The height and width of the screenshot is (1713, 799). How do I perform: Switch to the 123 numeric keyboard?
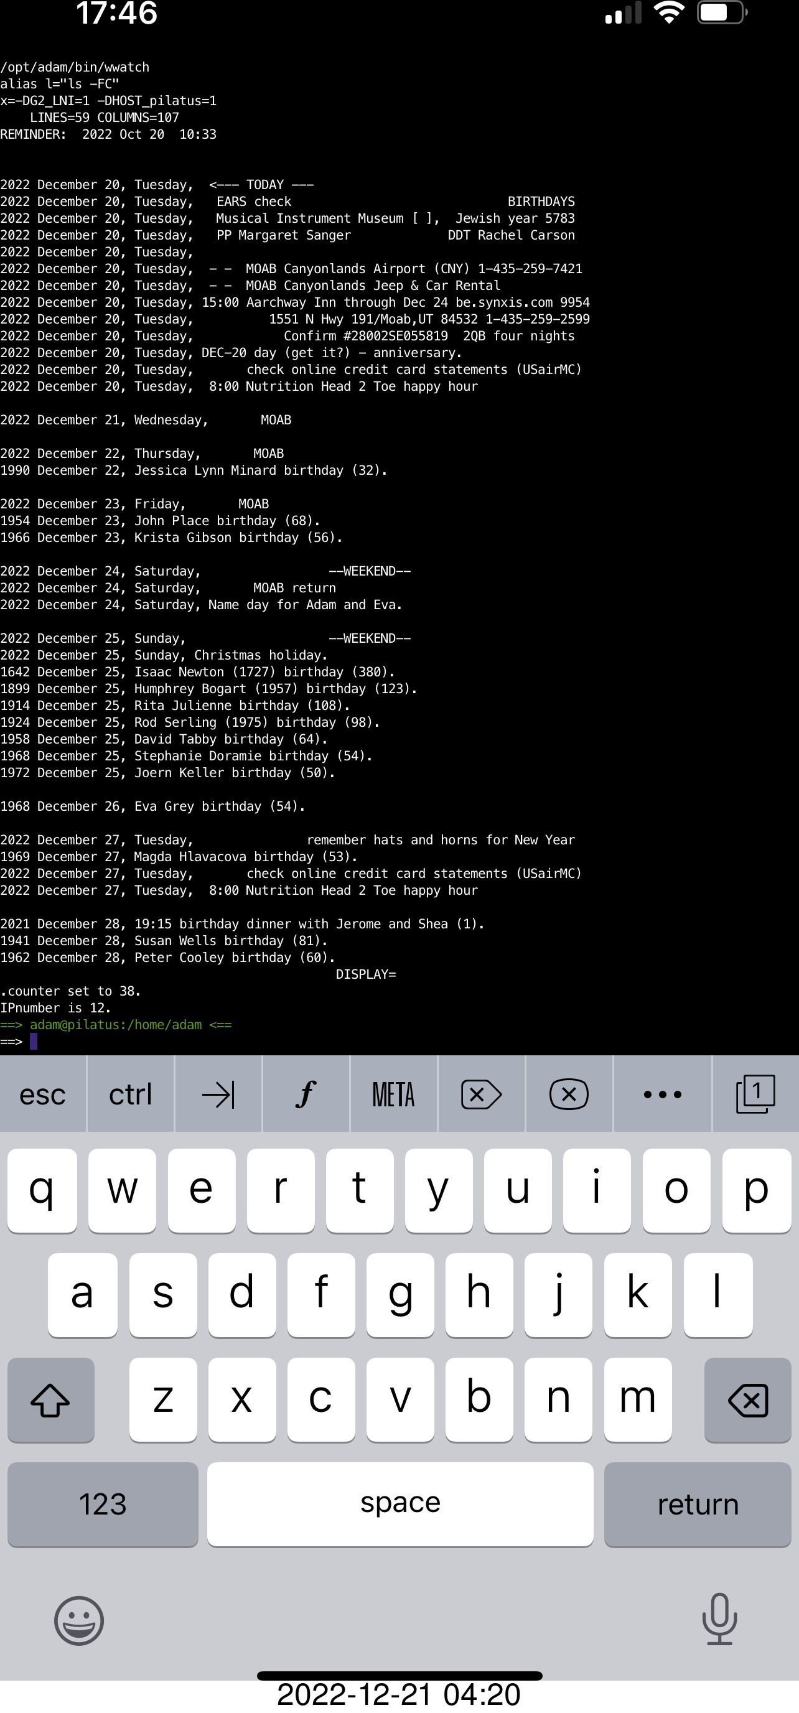pyautogui.click(x=103, y=1504)
